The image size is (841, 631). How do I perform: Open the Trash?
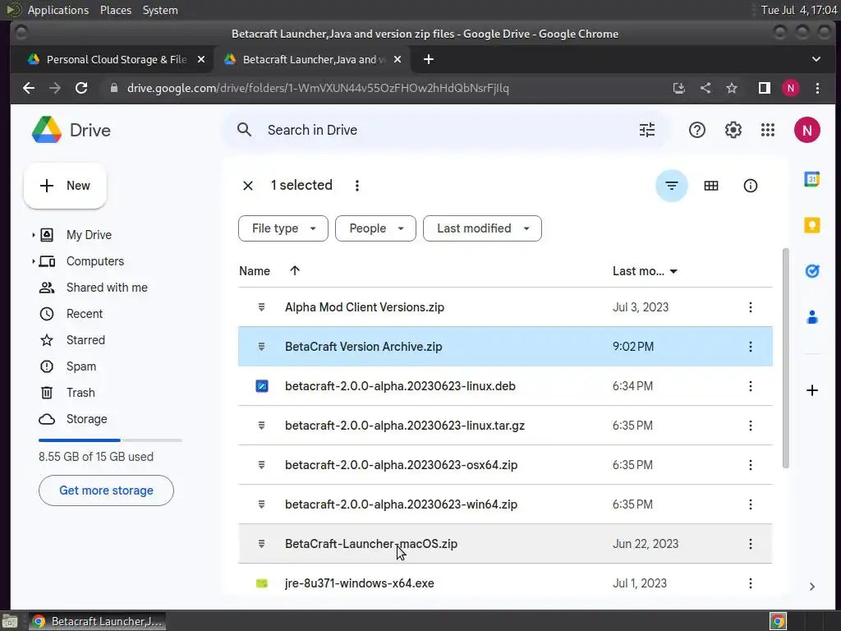(80, 393)
